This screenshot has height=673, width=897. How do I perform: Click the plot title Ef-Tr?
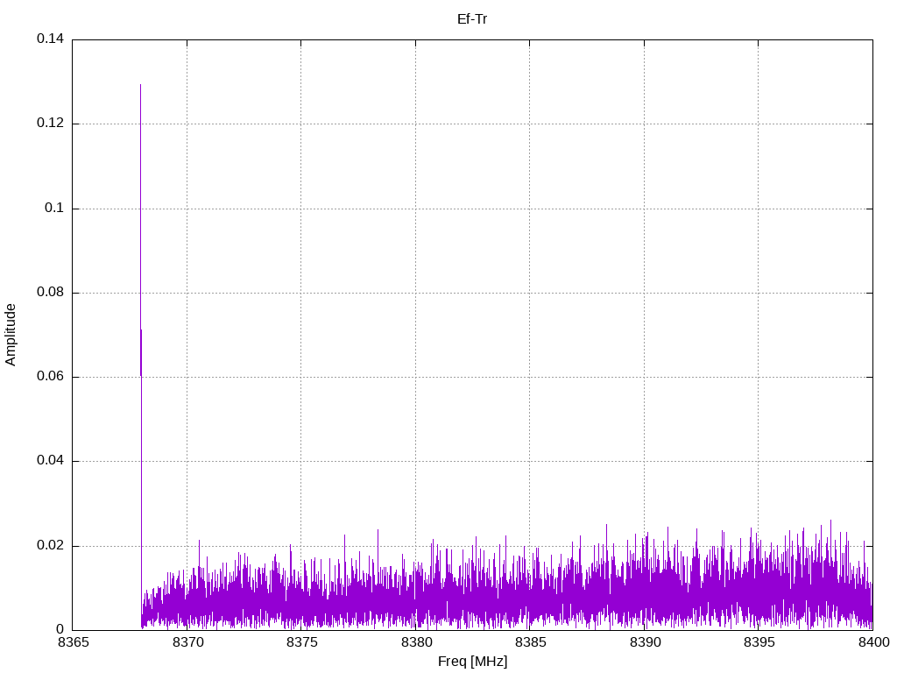pyautogui.click(x=472, y=18)
